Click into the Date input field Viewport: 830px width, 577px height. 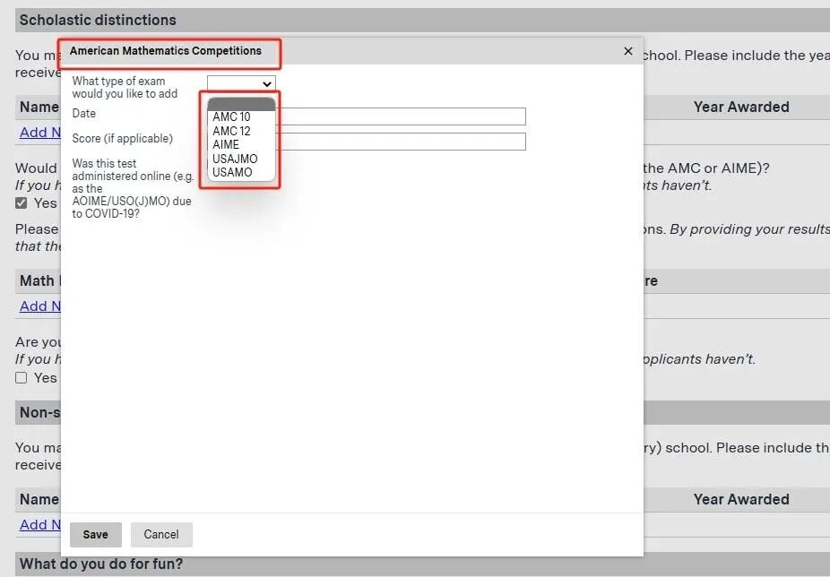[402, 116]
